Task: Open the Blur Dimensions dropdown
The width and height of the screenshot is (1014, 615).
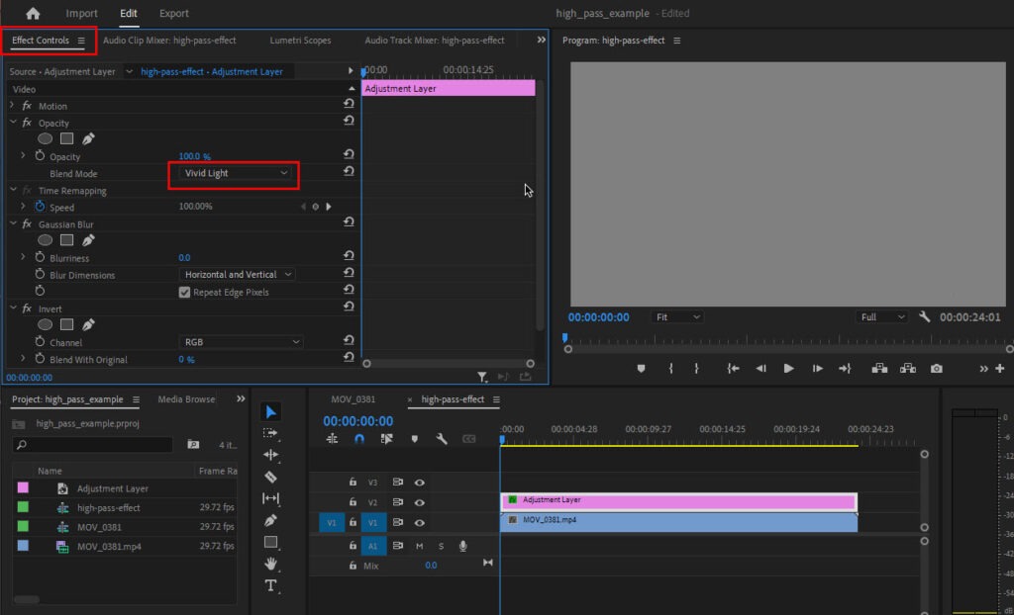Action: pos(238,275)
